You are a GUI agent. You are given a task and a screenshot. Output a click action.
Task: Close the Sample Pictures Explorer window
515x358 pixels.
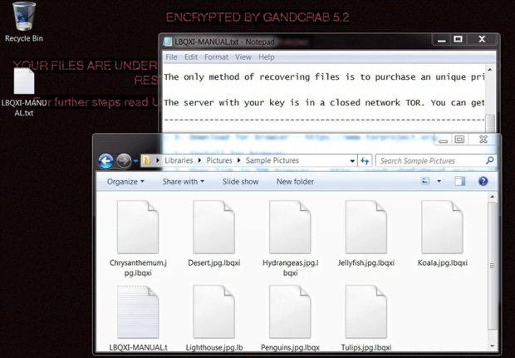point(483,140)
